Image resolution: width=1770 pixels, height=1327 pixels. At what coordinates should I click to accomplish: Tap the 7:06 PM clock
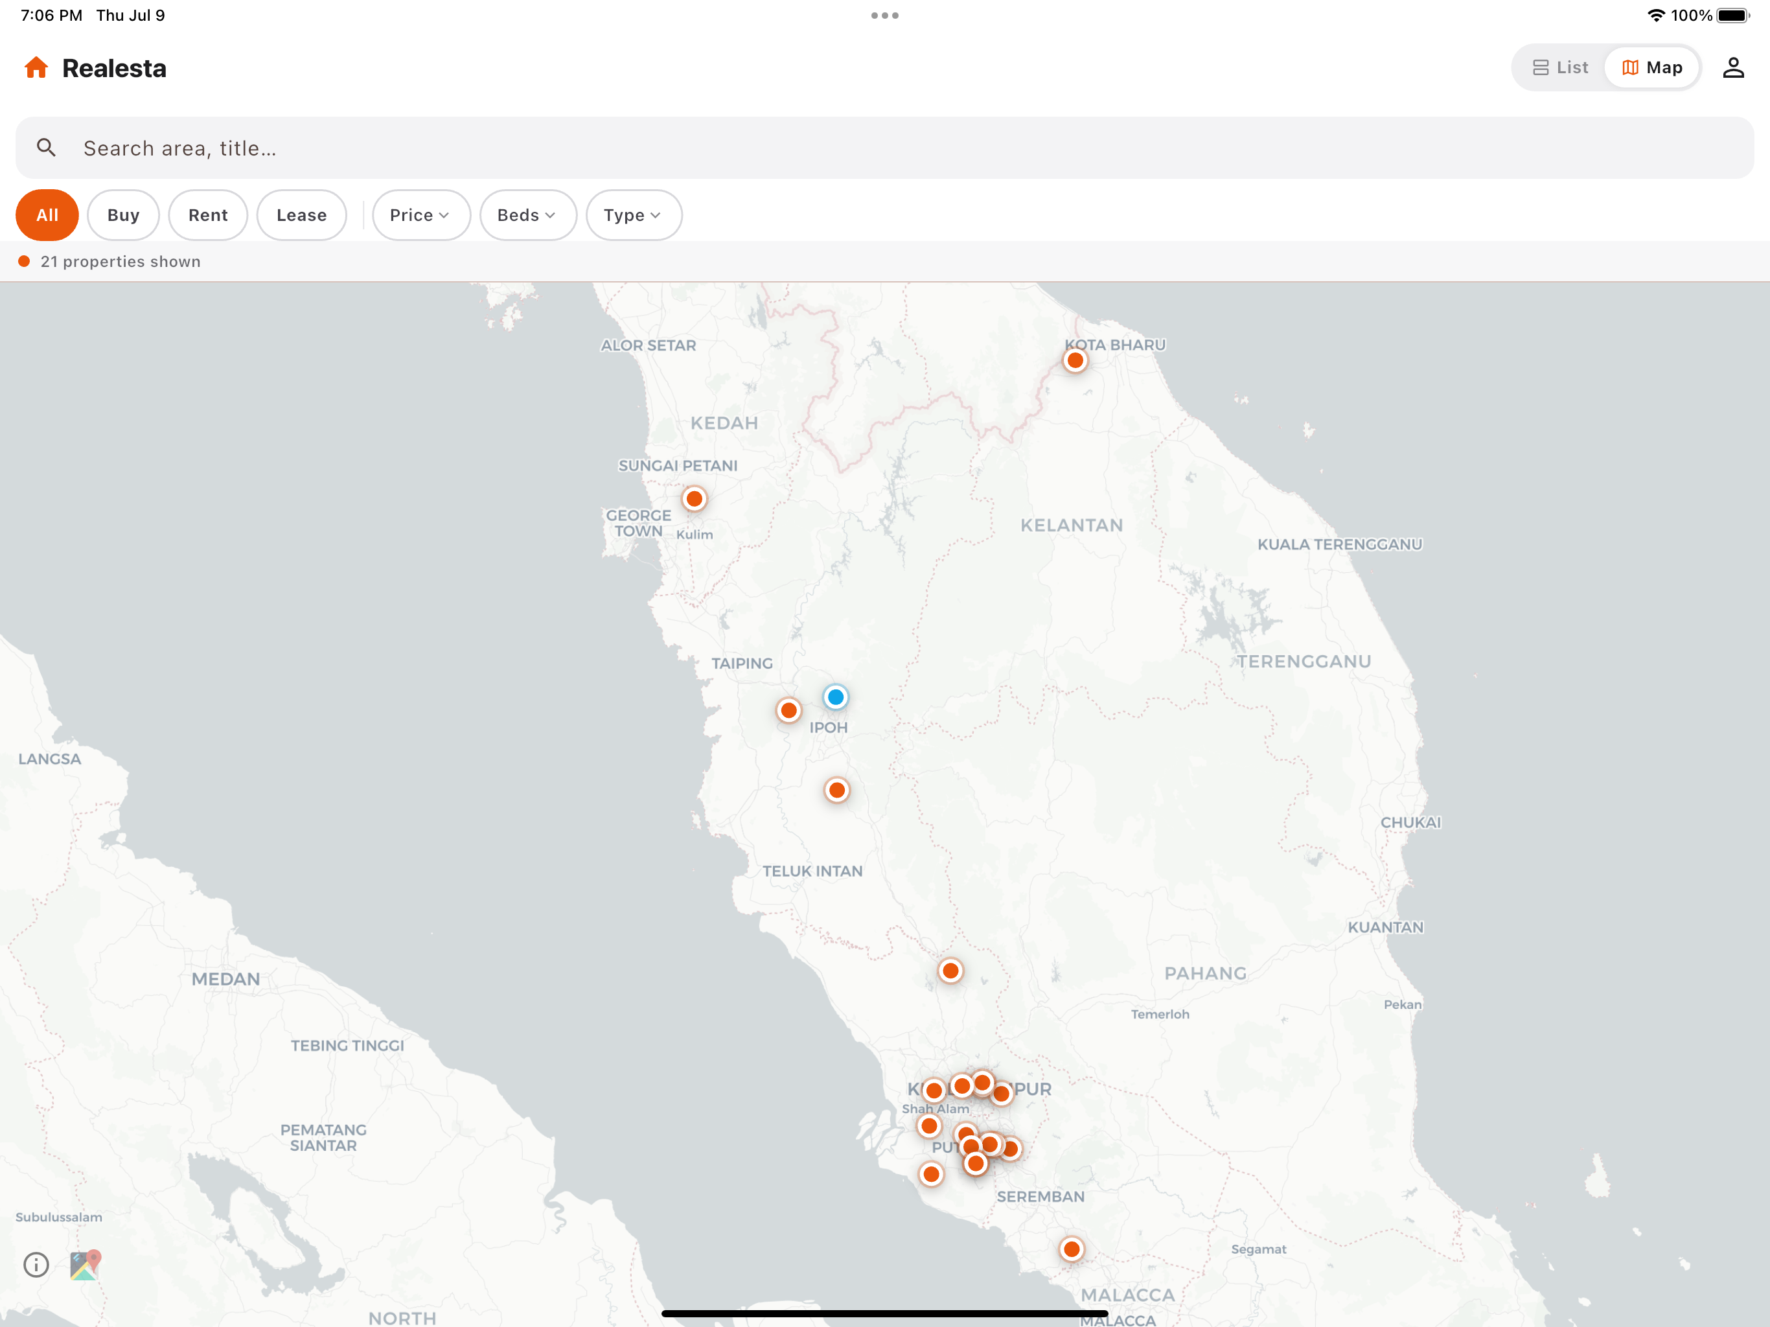[52, 15]
